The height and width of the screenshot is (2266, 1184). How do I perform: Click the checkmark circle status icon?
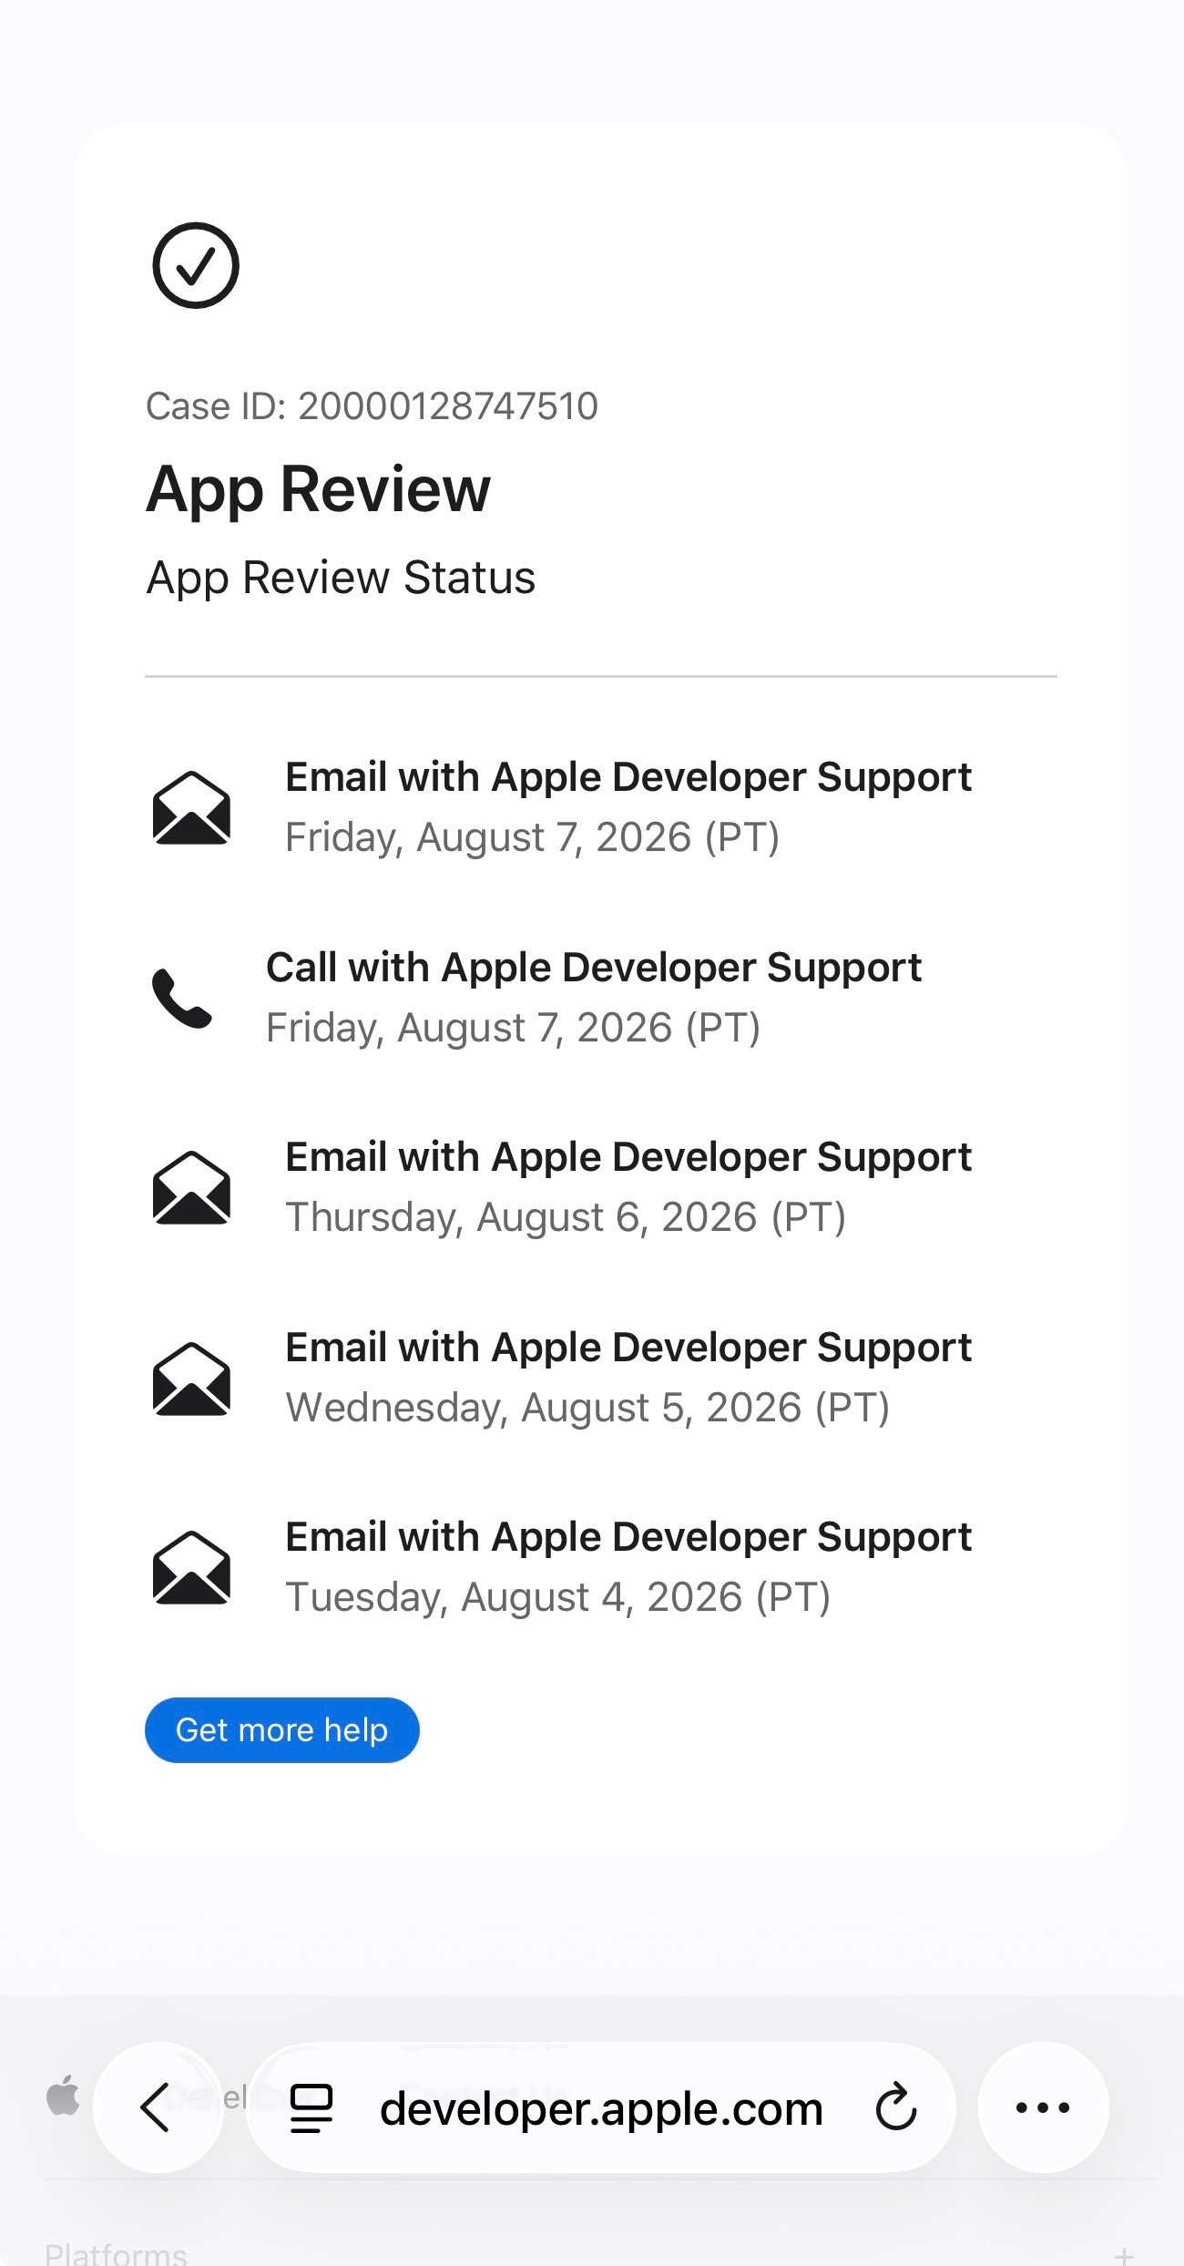click(196, 265)
